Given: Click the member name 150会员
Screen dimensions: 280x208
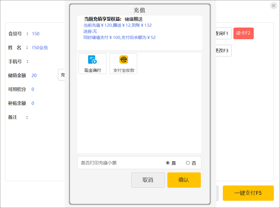Looking at the screenshot, I should click(x=40, y=48).
